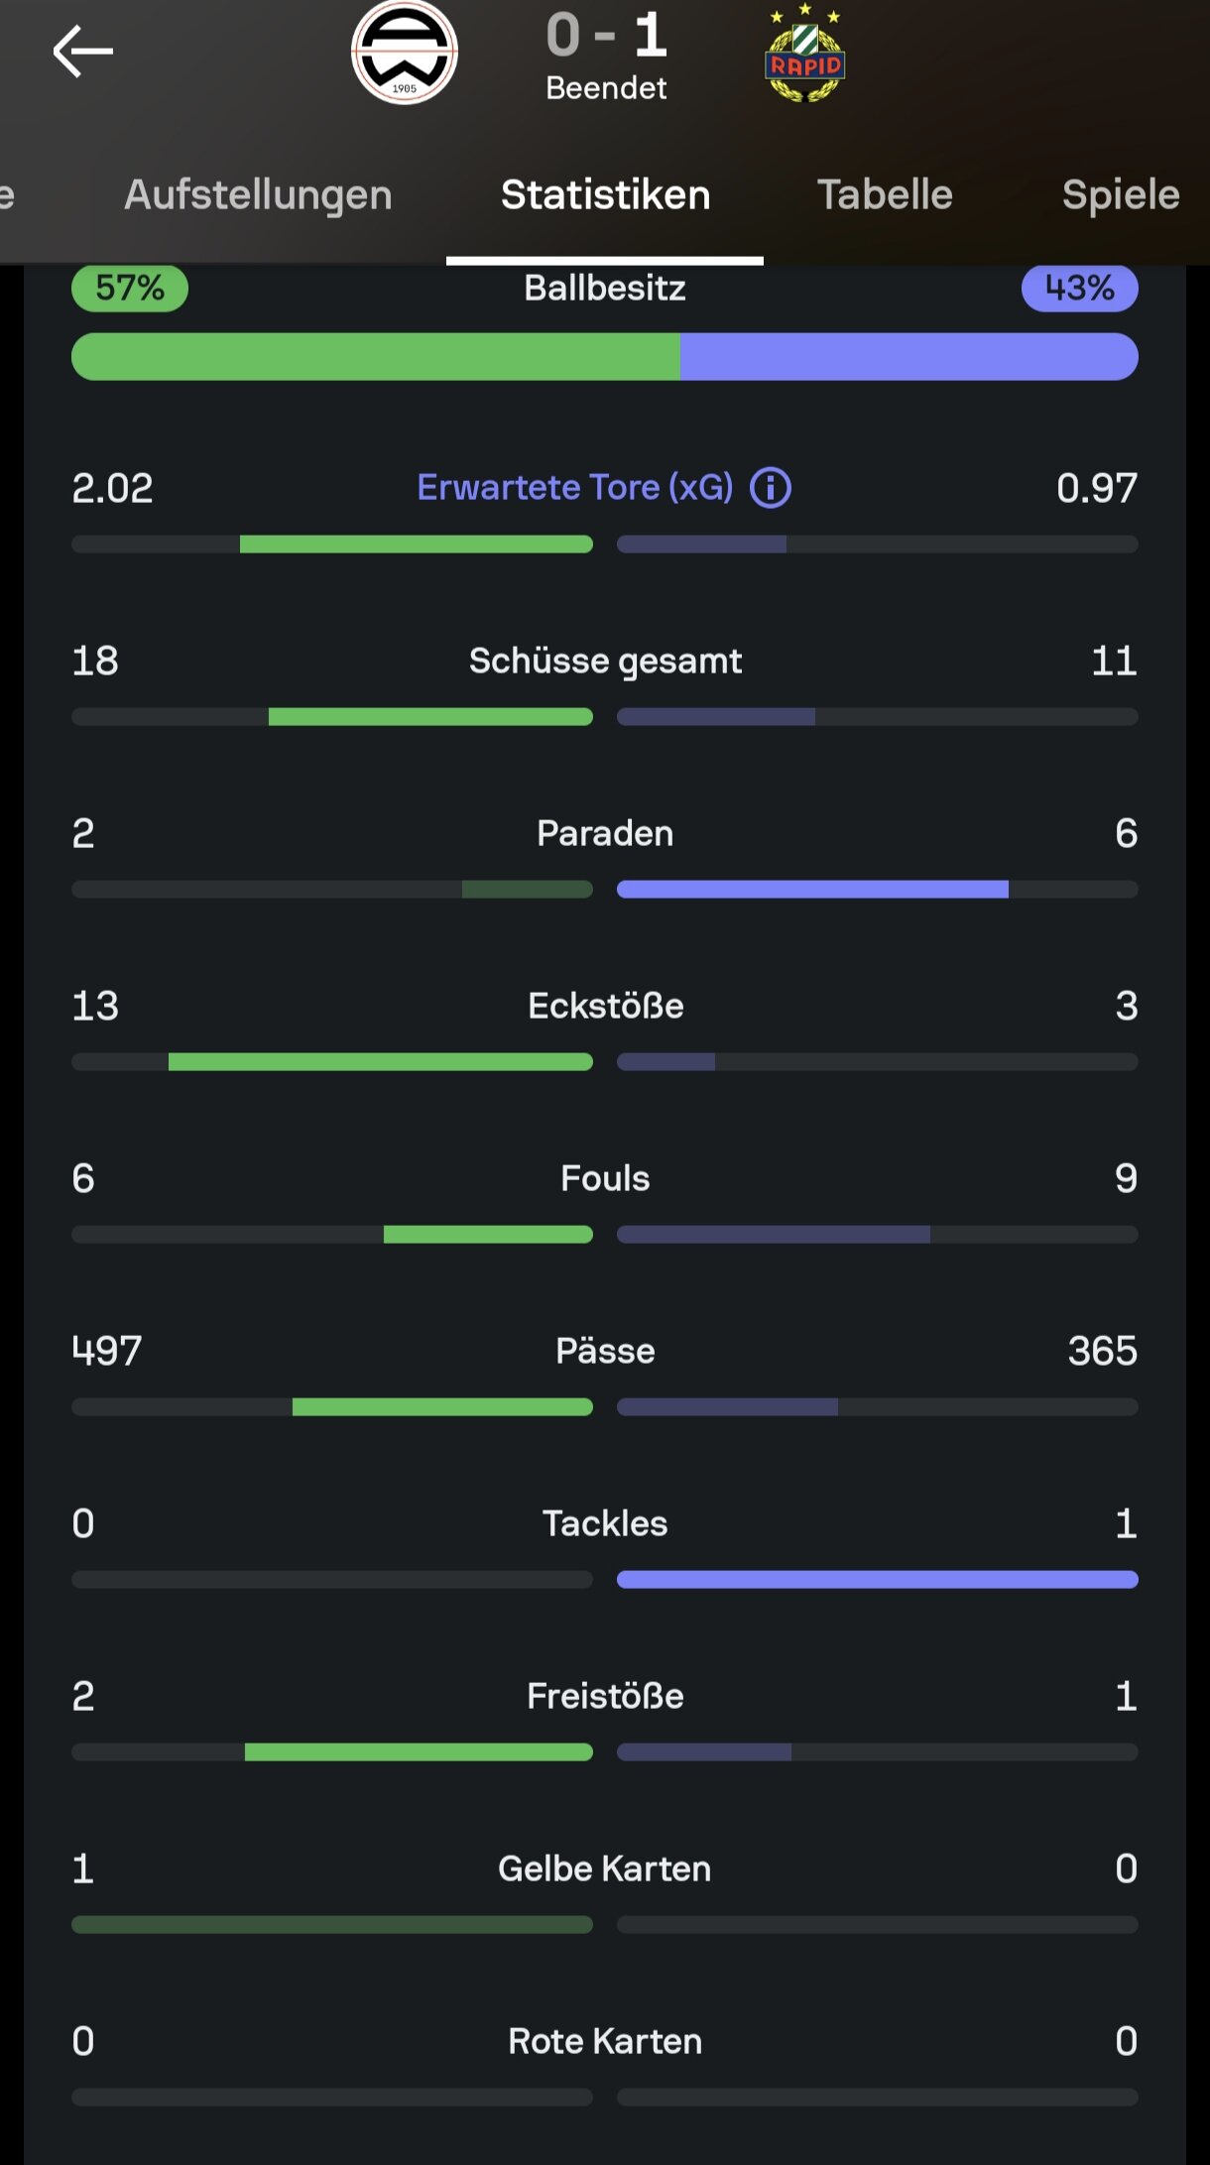Tap the 0 - 1 final score
Image resolution: width=1210 pixels, height=2165 pixels.
coord(607,35)
